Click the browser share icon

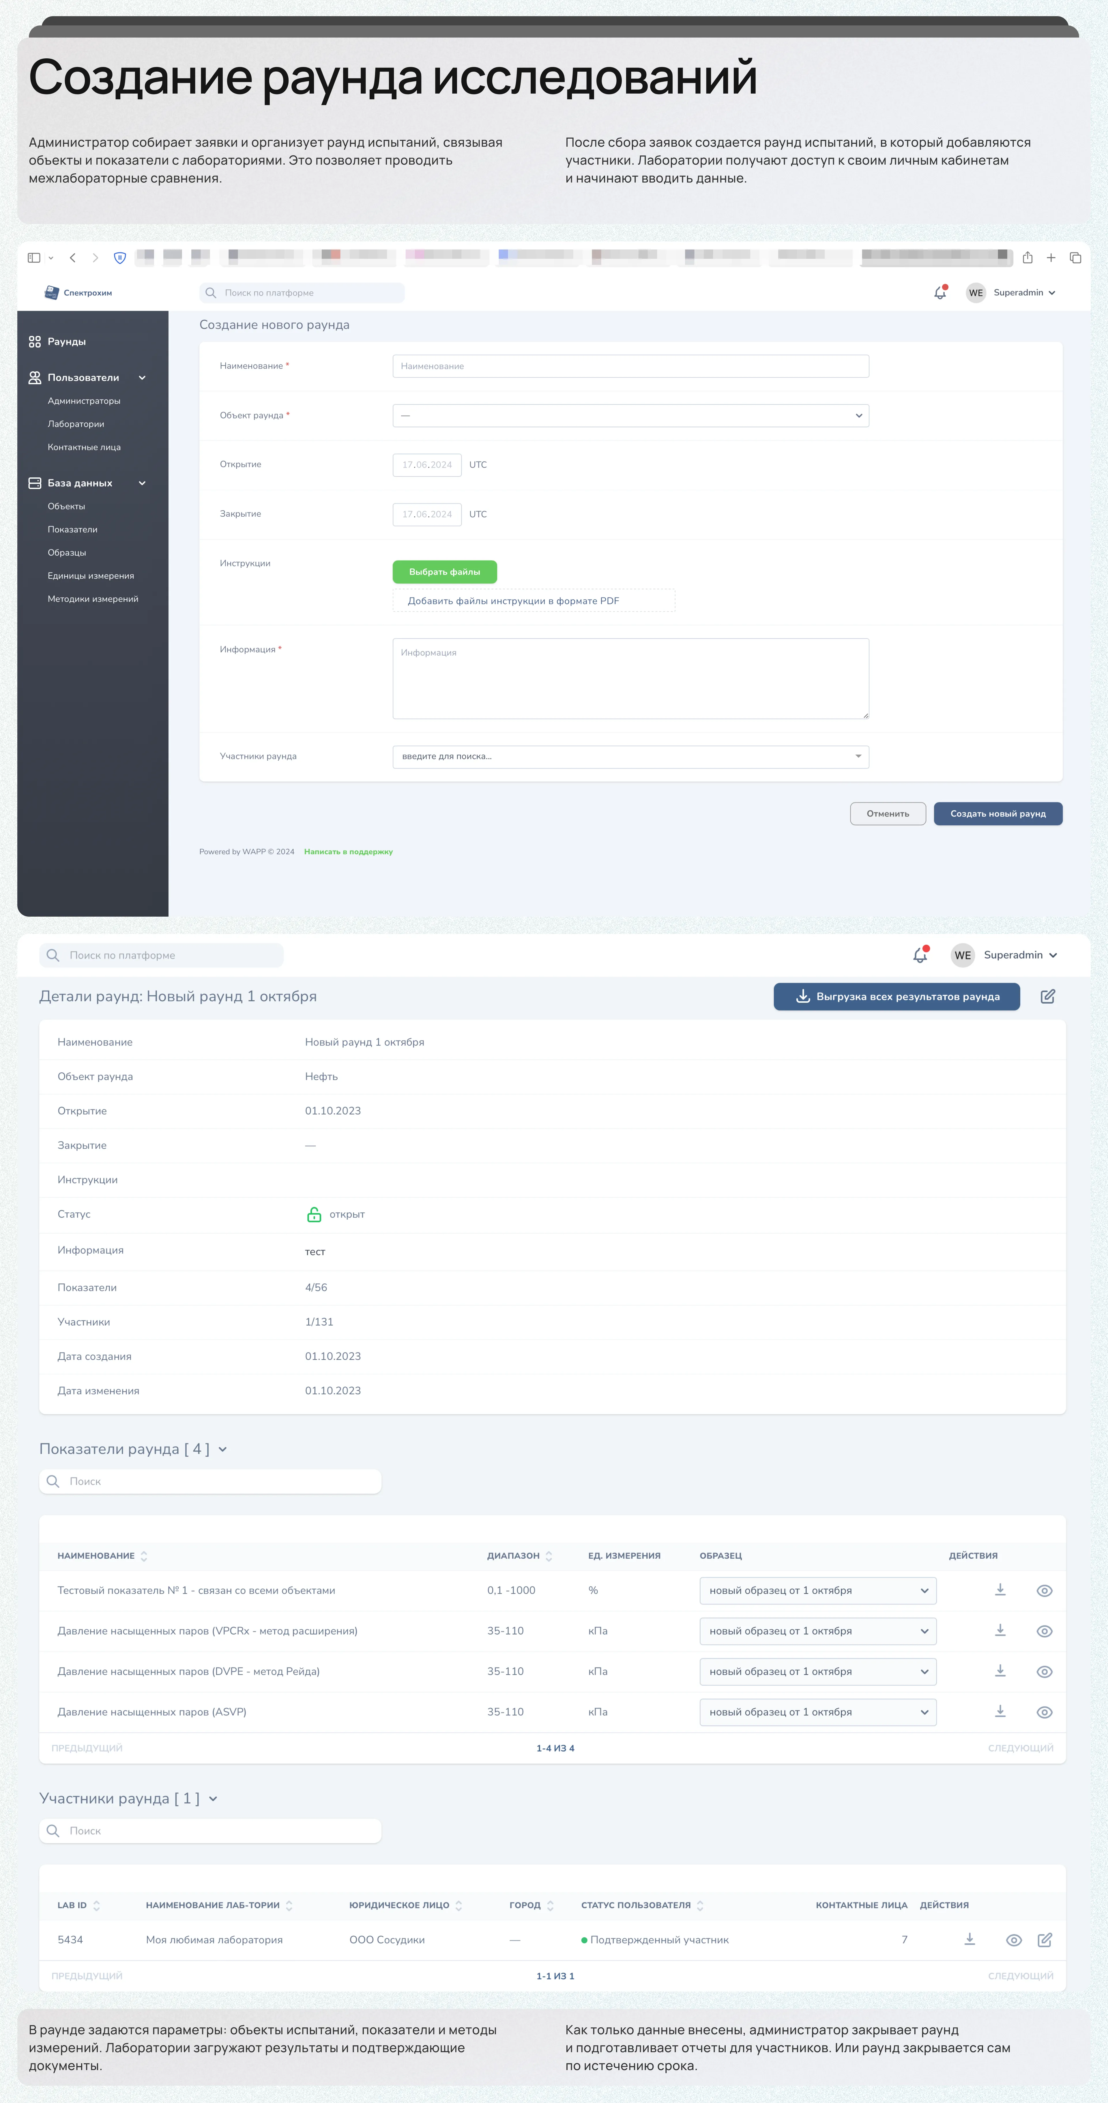click(x=1027, y=258)
